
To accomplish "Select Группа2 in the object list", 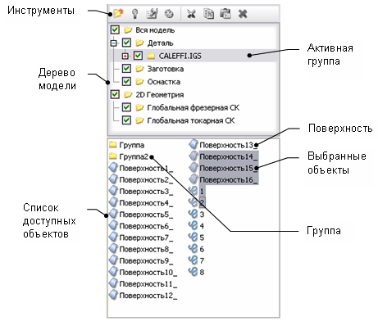I will pos(134,156).
